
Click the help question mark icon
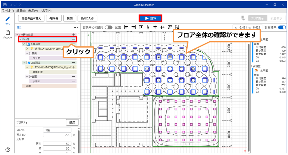pyautogui.click(x=8, y=150)
